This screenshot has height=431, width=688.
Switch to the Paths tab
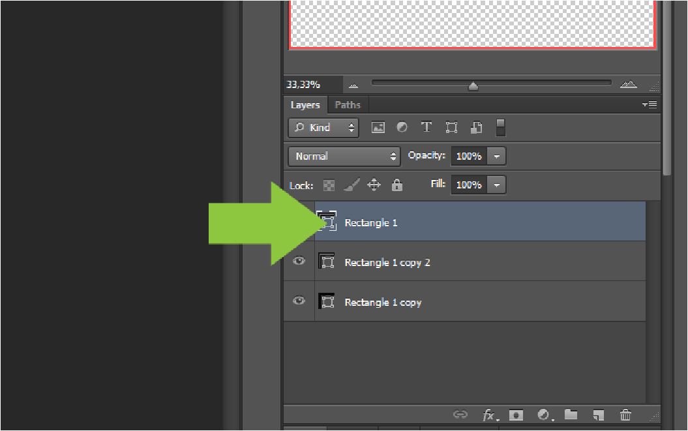[348, 105]
